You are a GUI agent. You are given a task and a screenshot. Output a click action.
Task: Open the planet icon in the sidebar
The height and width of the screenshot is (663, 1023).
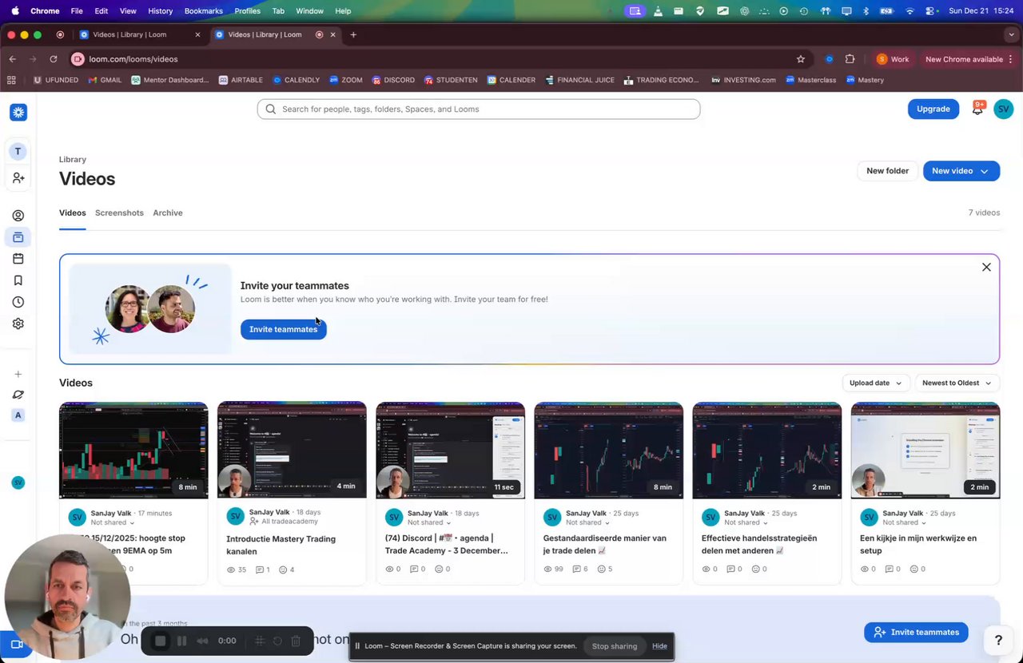pyautogui.click(x=18, y=395)
